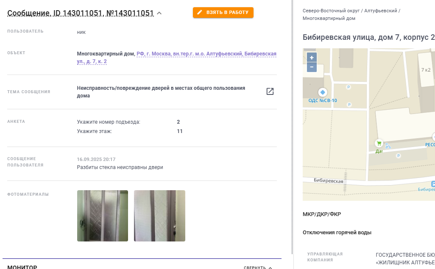Click the Взять в работу button

point(223,12)
